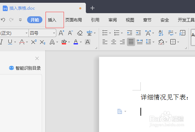Click the show/hide paragraph marks icon
The height and width of the screenshot is (132, 195).
171,33
